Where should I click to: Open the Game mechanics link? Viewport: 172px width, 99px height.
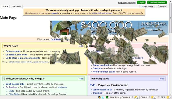coord(102,65)
